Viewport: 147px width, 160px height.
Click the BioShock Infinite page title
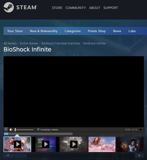tap(27, 49)
